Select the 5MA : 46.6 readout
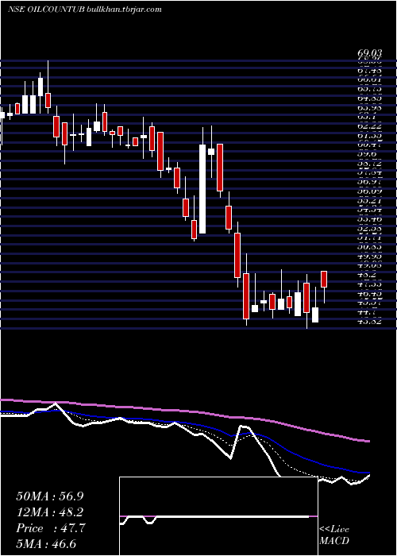This screenshot has width=397, height=556. tap(46, 544)
